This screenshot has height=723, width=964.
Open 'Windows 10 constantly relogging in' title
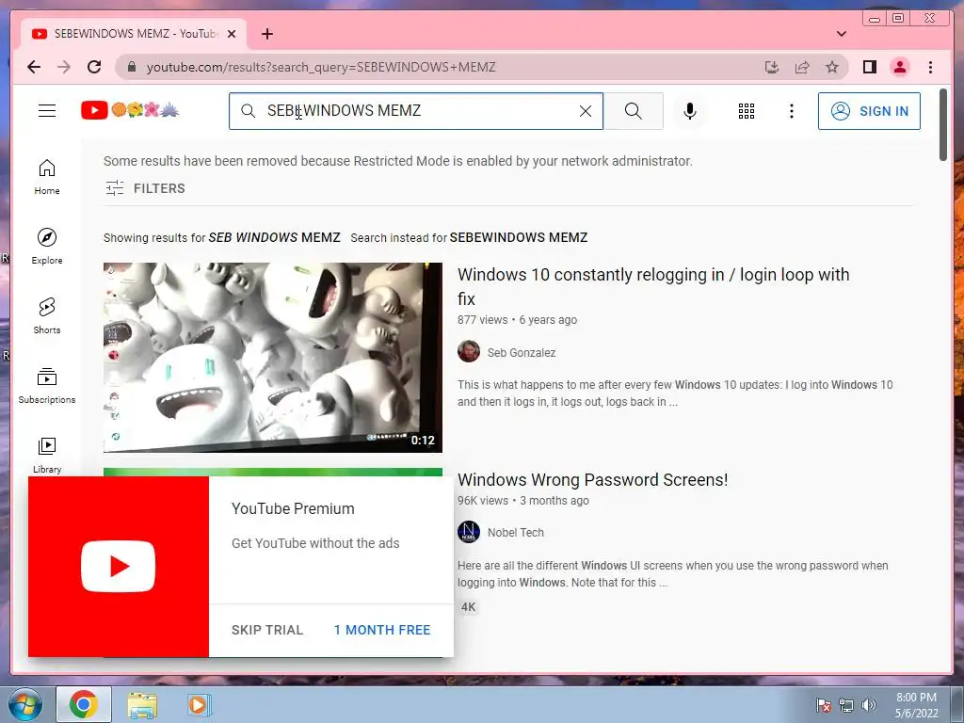(653, 286)
